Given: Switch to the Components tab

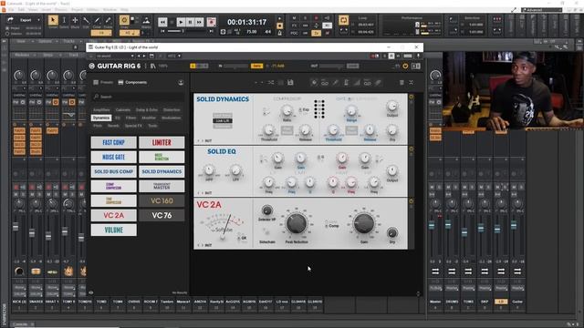Looking at the screenshot, I should pyautogui.click(x=132, y=82).
